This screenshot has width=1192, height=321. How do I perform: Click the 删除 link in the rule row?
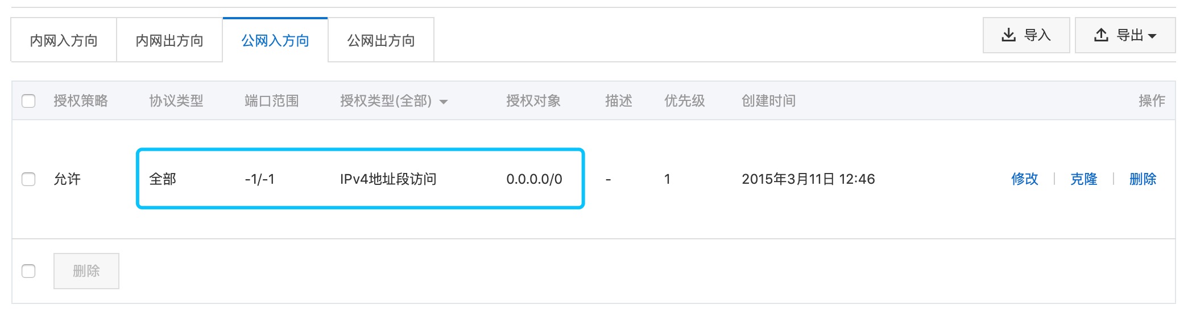(1143, 179)
